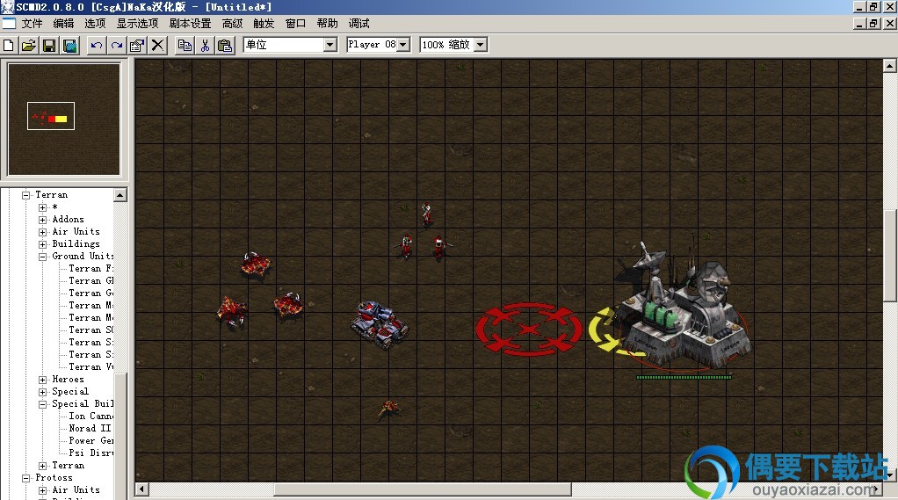Image resolution: width=898 pixels, height=500 pixels.
Task: Restore the inner document window
Action: (873, 24)
